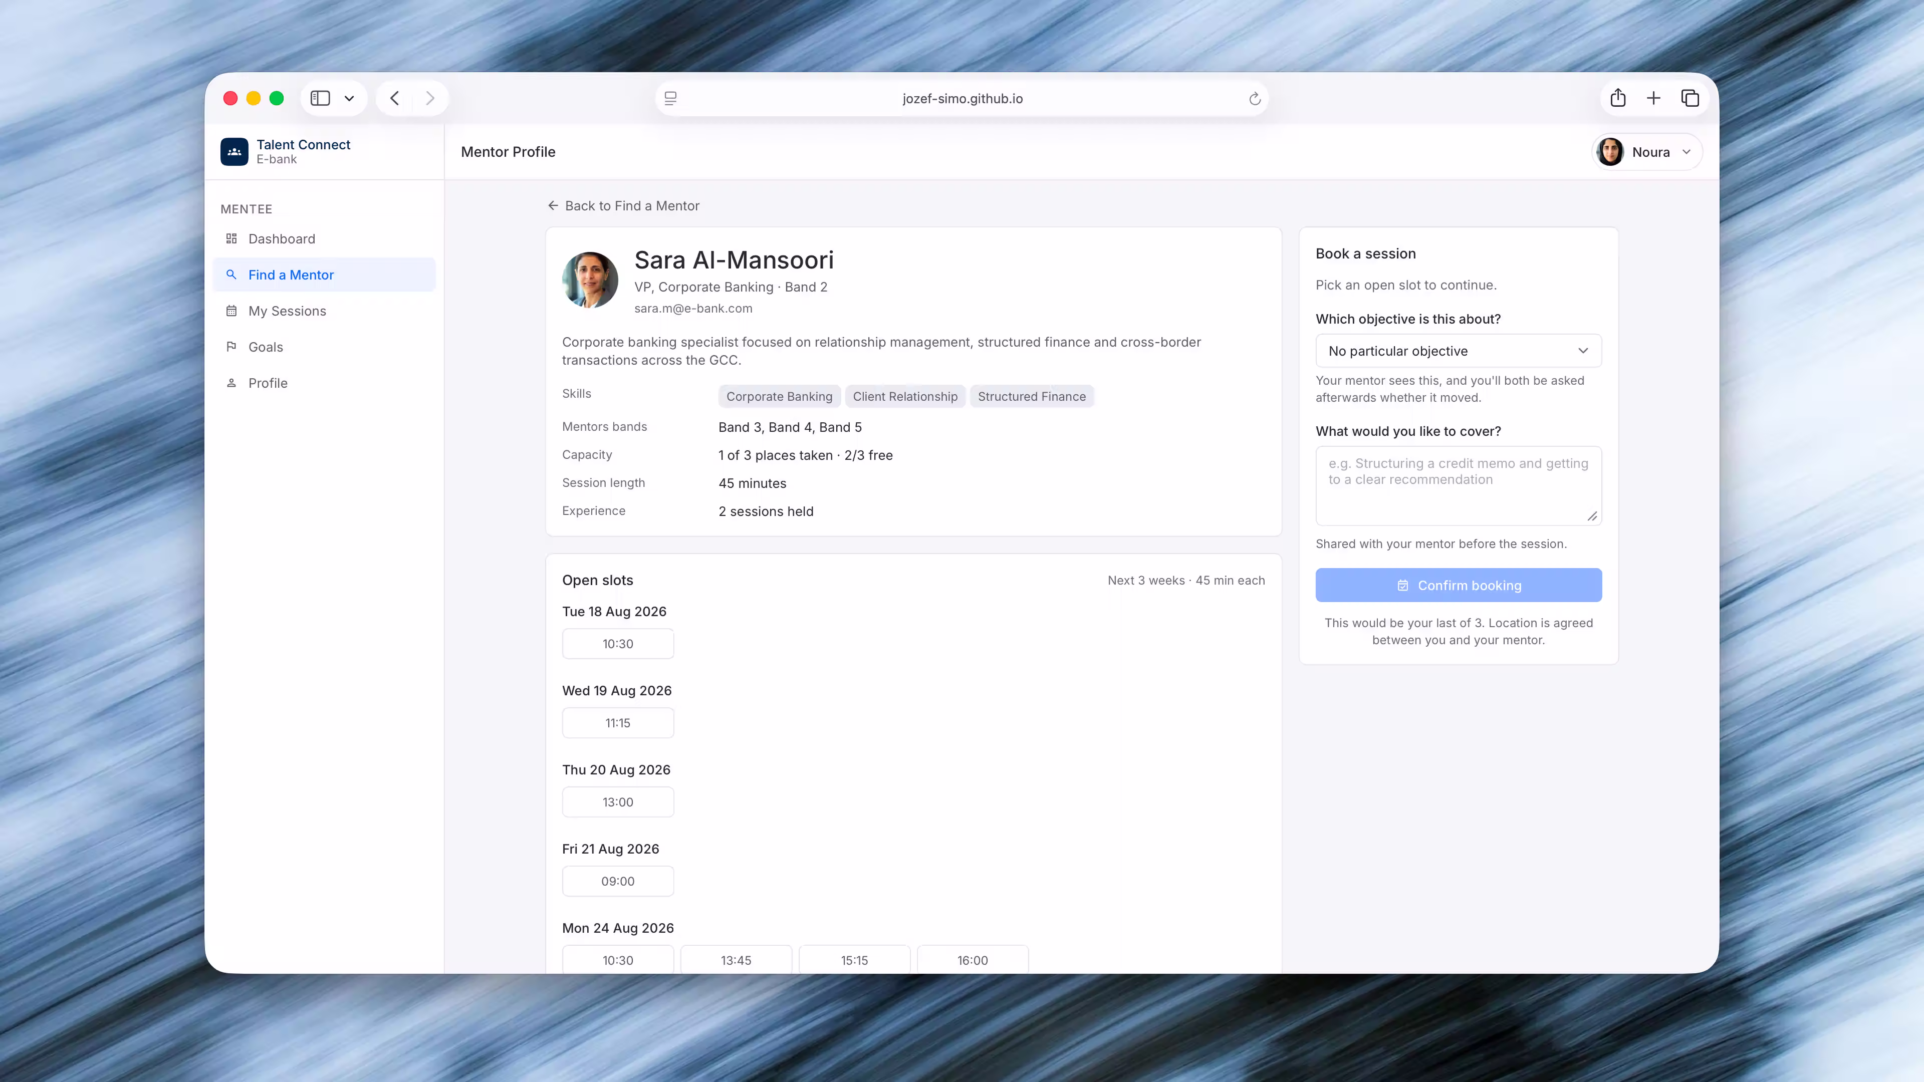Click the My Sessions calendar icon
The image size is (1924, 1082).
point(231,311)
